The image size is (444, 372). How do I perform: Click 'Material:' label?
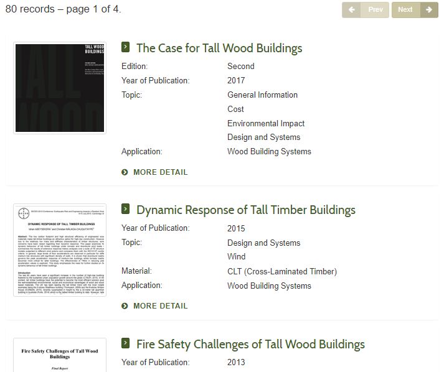coord(136,271)
